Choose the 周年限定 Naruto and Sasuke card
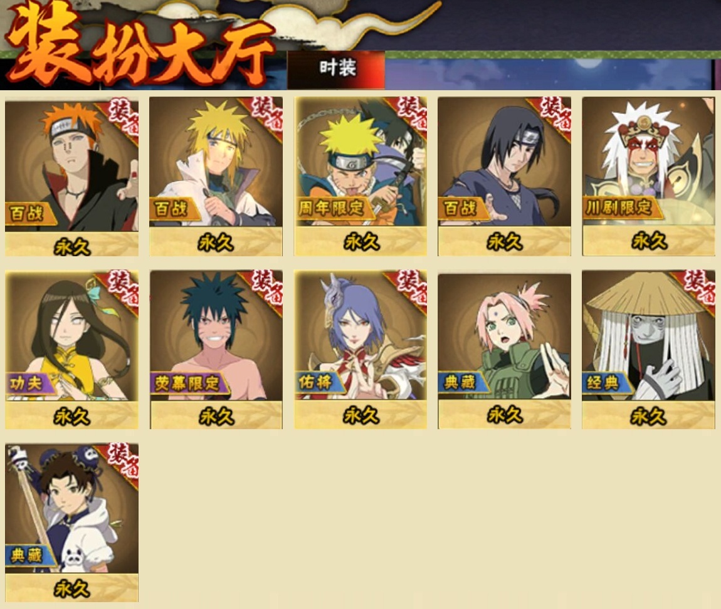Screen dimensions: 721x609 pos(360,177)
